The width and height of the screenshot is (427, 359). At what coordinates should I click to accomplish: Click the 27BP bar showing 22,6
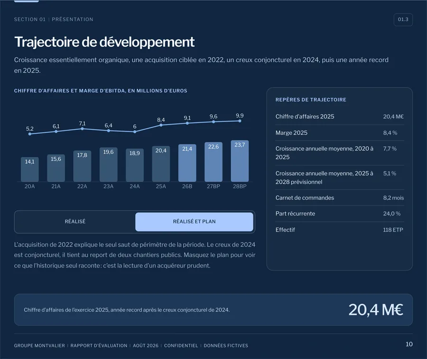[x=213, y=162]
